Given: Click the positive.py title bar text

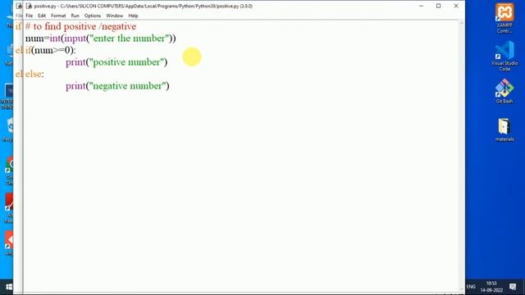Looking at the screenshot, I should click(144, 6).
